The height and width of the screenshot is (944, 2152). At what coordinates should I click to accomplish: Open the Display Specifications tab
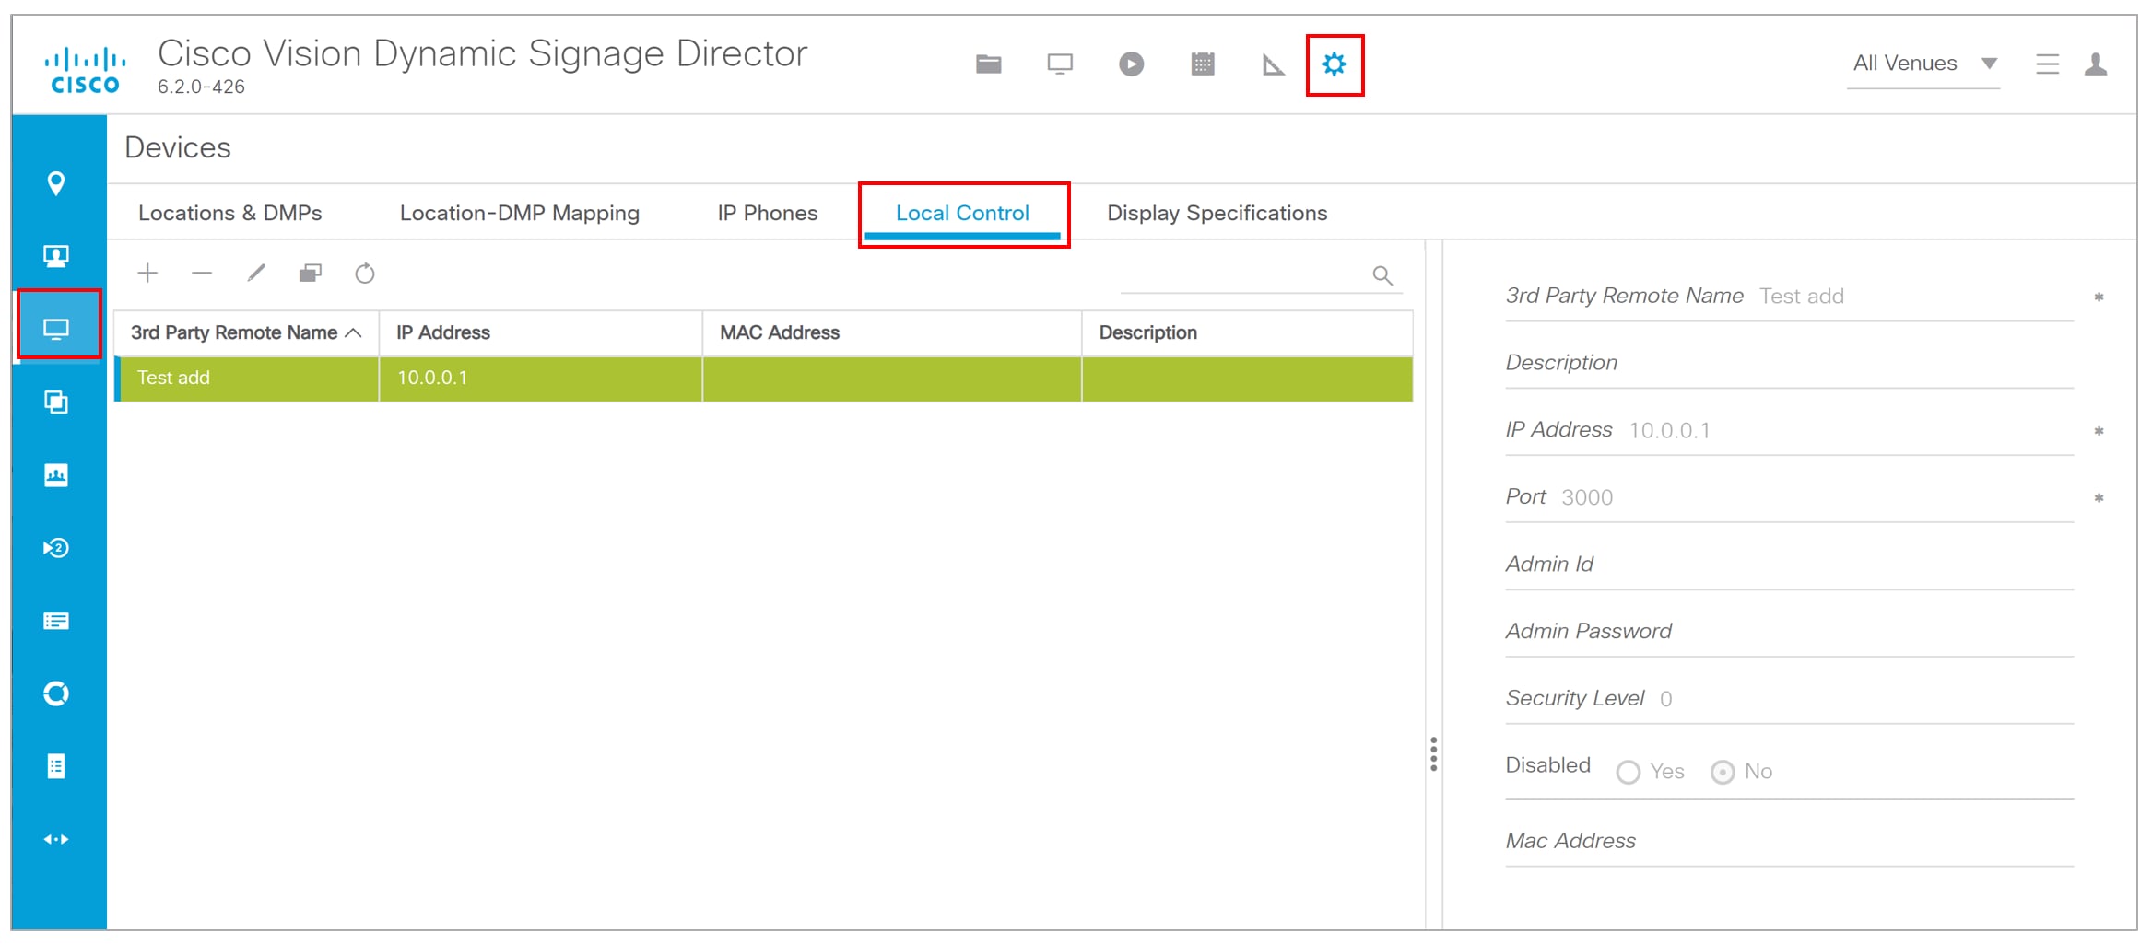(1217, 213)
